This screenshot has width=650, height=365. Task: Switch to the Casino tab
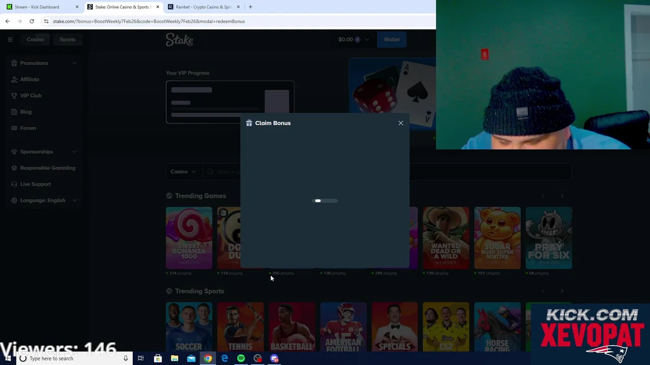tap(35, 40)
